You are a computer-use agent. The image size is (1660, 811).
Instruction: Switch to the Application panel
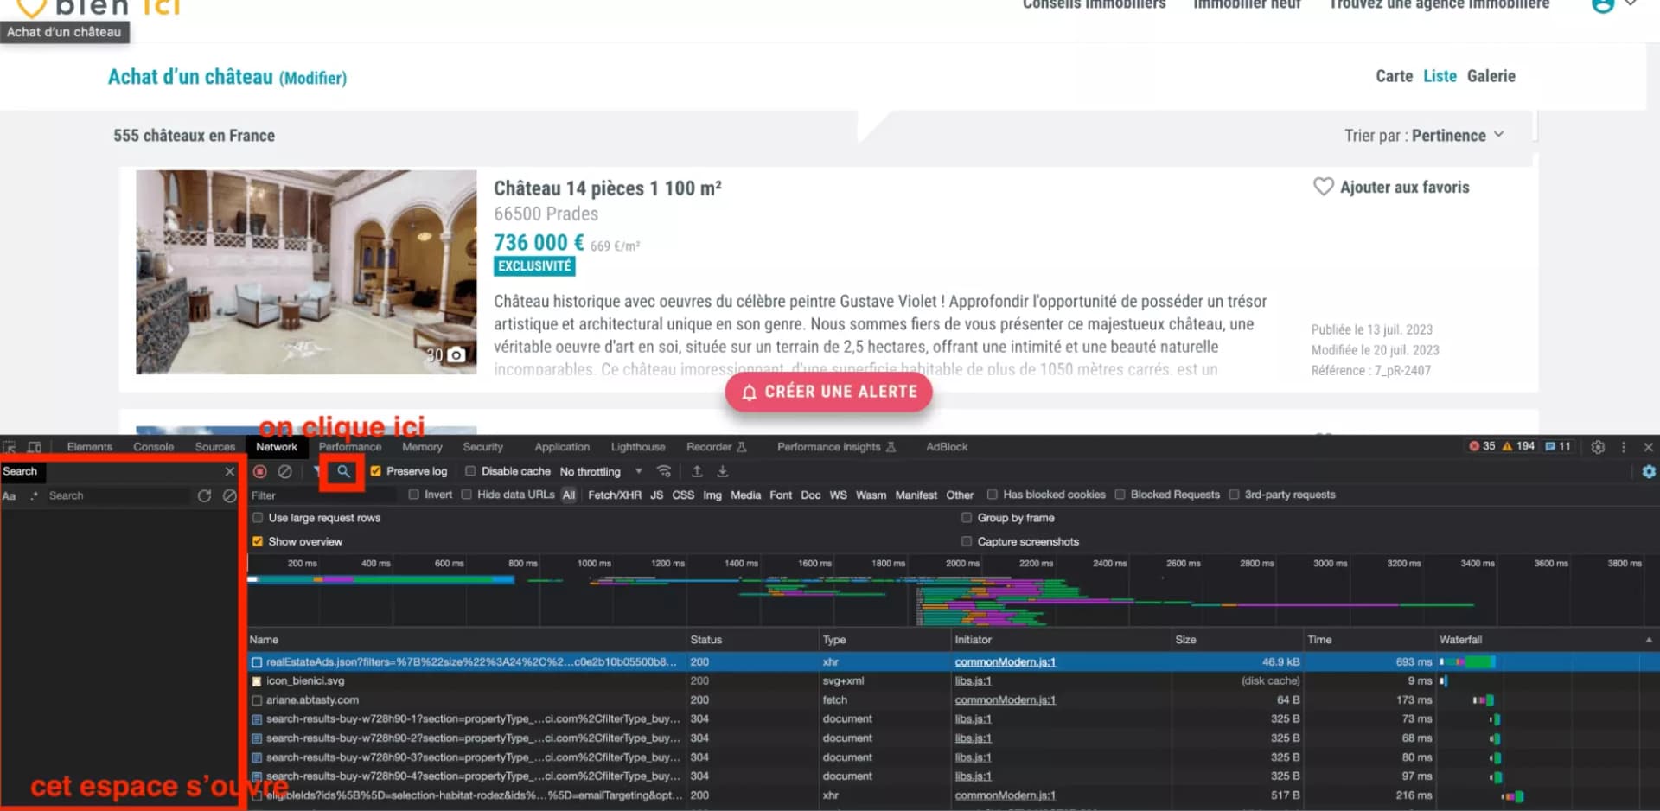pyautogui.click(x=561, y=447)
